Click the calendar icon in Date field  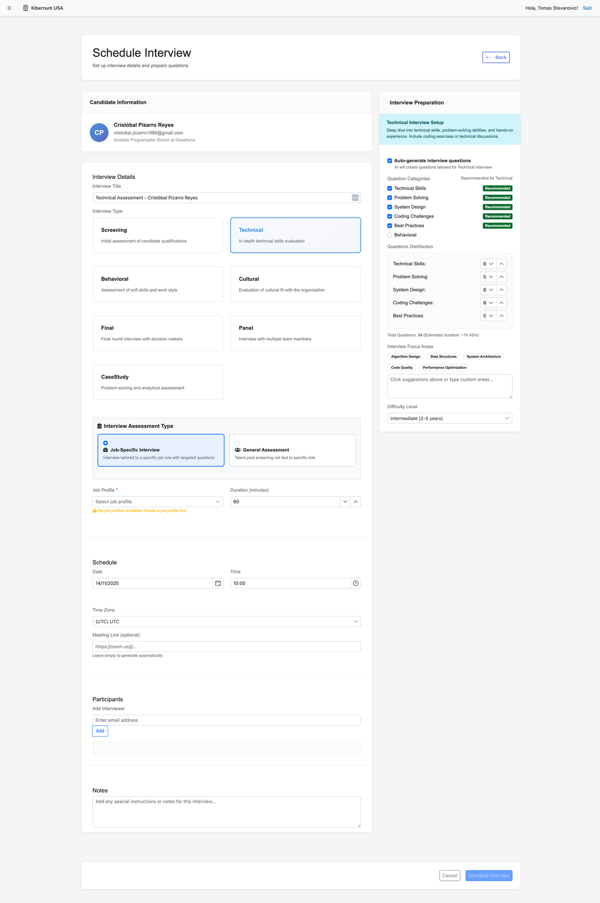[x=218, y=583]
